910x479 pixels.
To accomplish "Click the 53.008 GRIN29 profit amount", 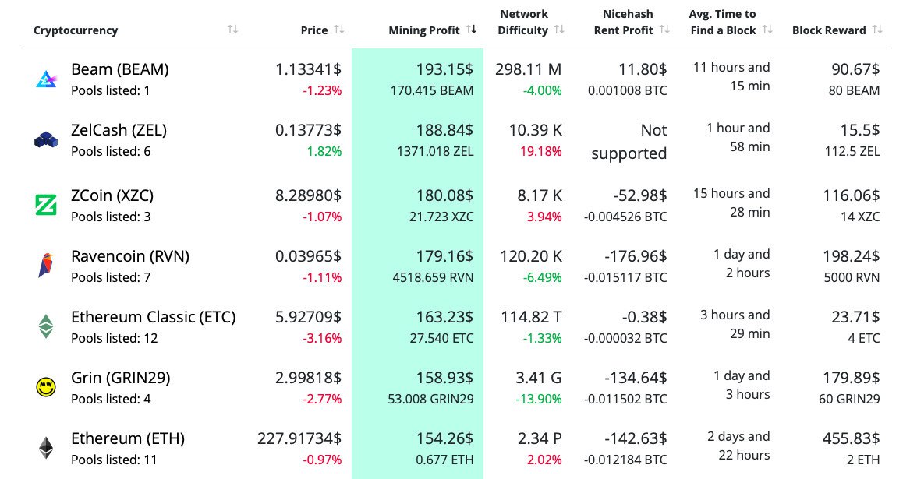I will coord(430,399).
